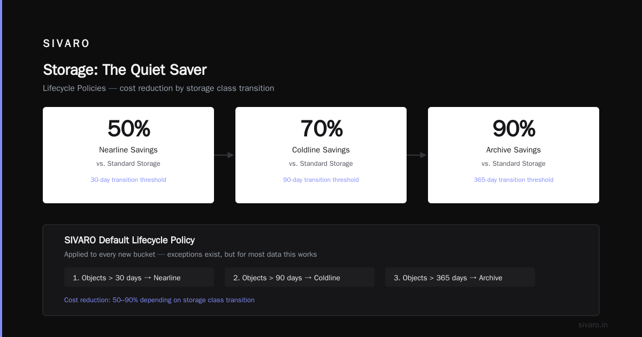Select the Coldline Savings label

pyautogui.click(x=321, y=150)
